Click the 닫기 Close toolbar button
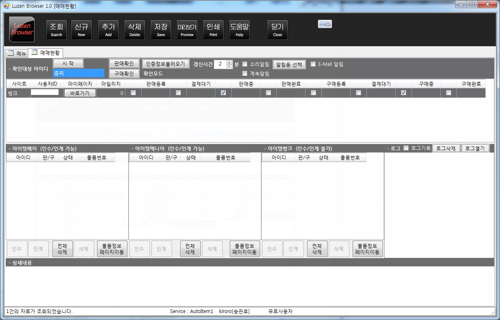Image resolution: width=500 pixels, height=320 pixels. [x=277, y=30]
